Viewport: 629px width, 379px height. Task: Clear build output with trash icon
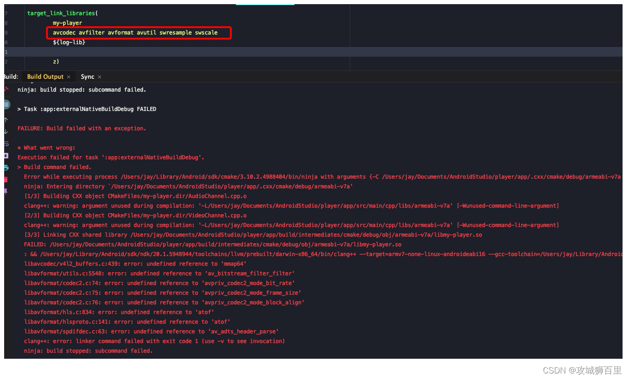[6, 180]
